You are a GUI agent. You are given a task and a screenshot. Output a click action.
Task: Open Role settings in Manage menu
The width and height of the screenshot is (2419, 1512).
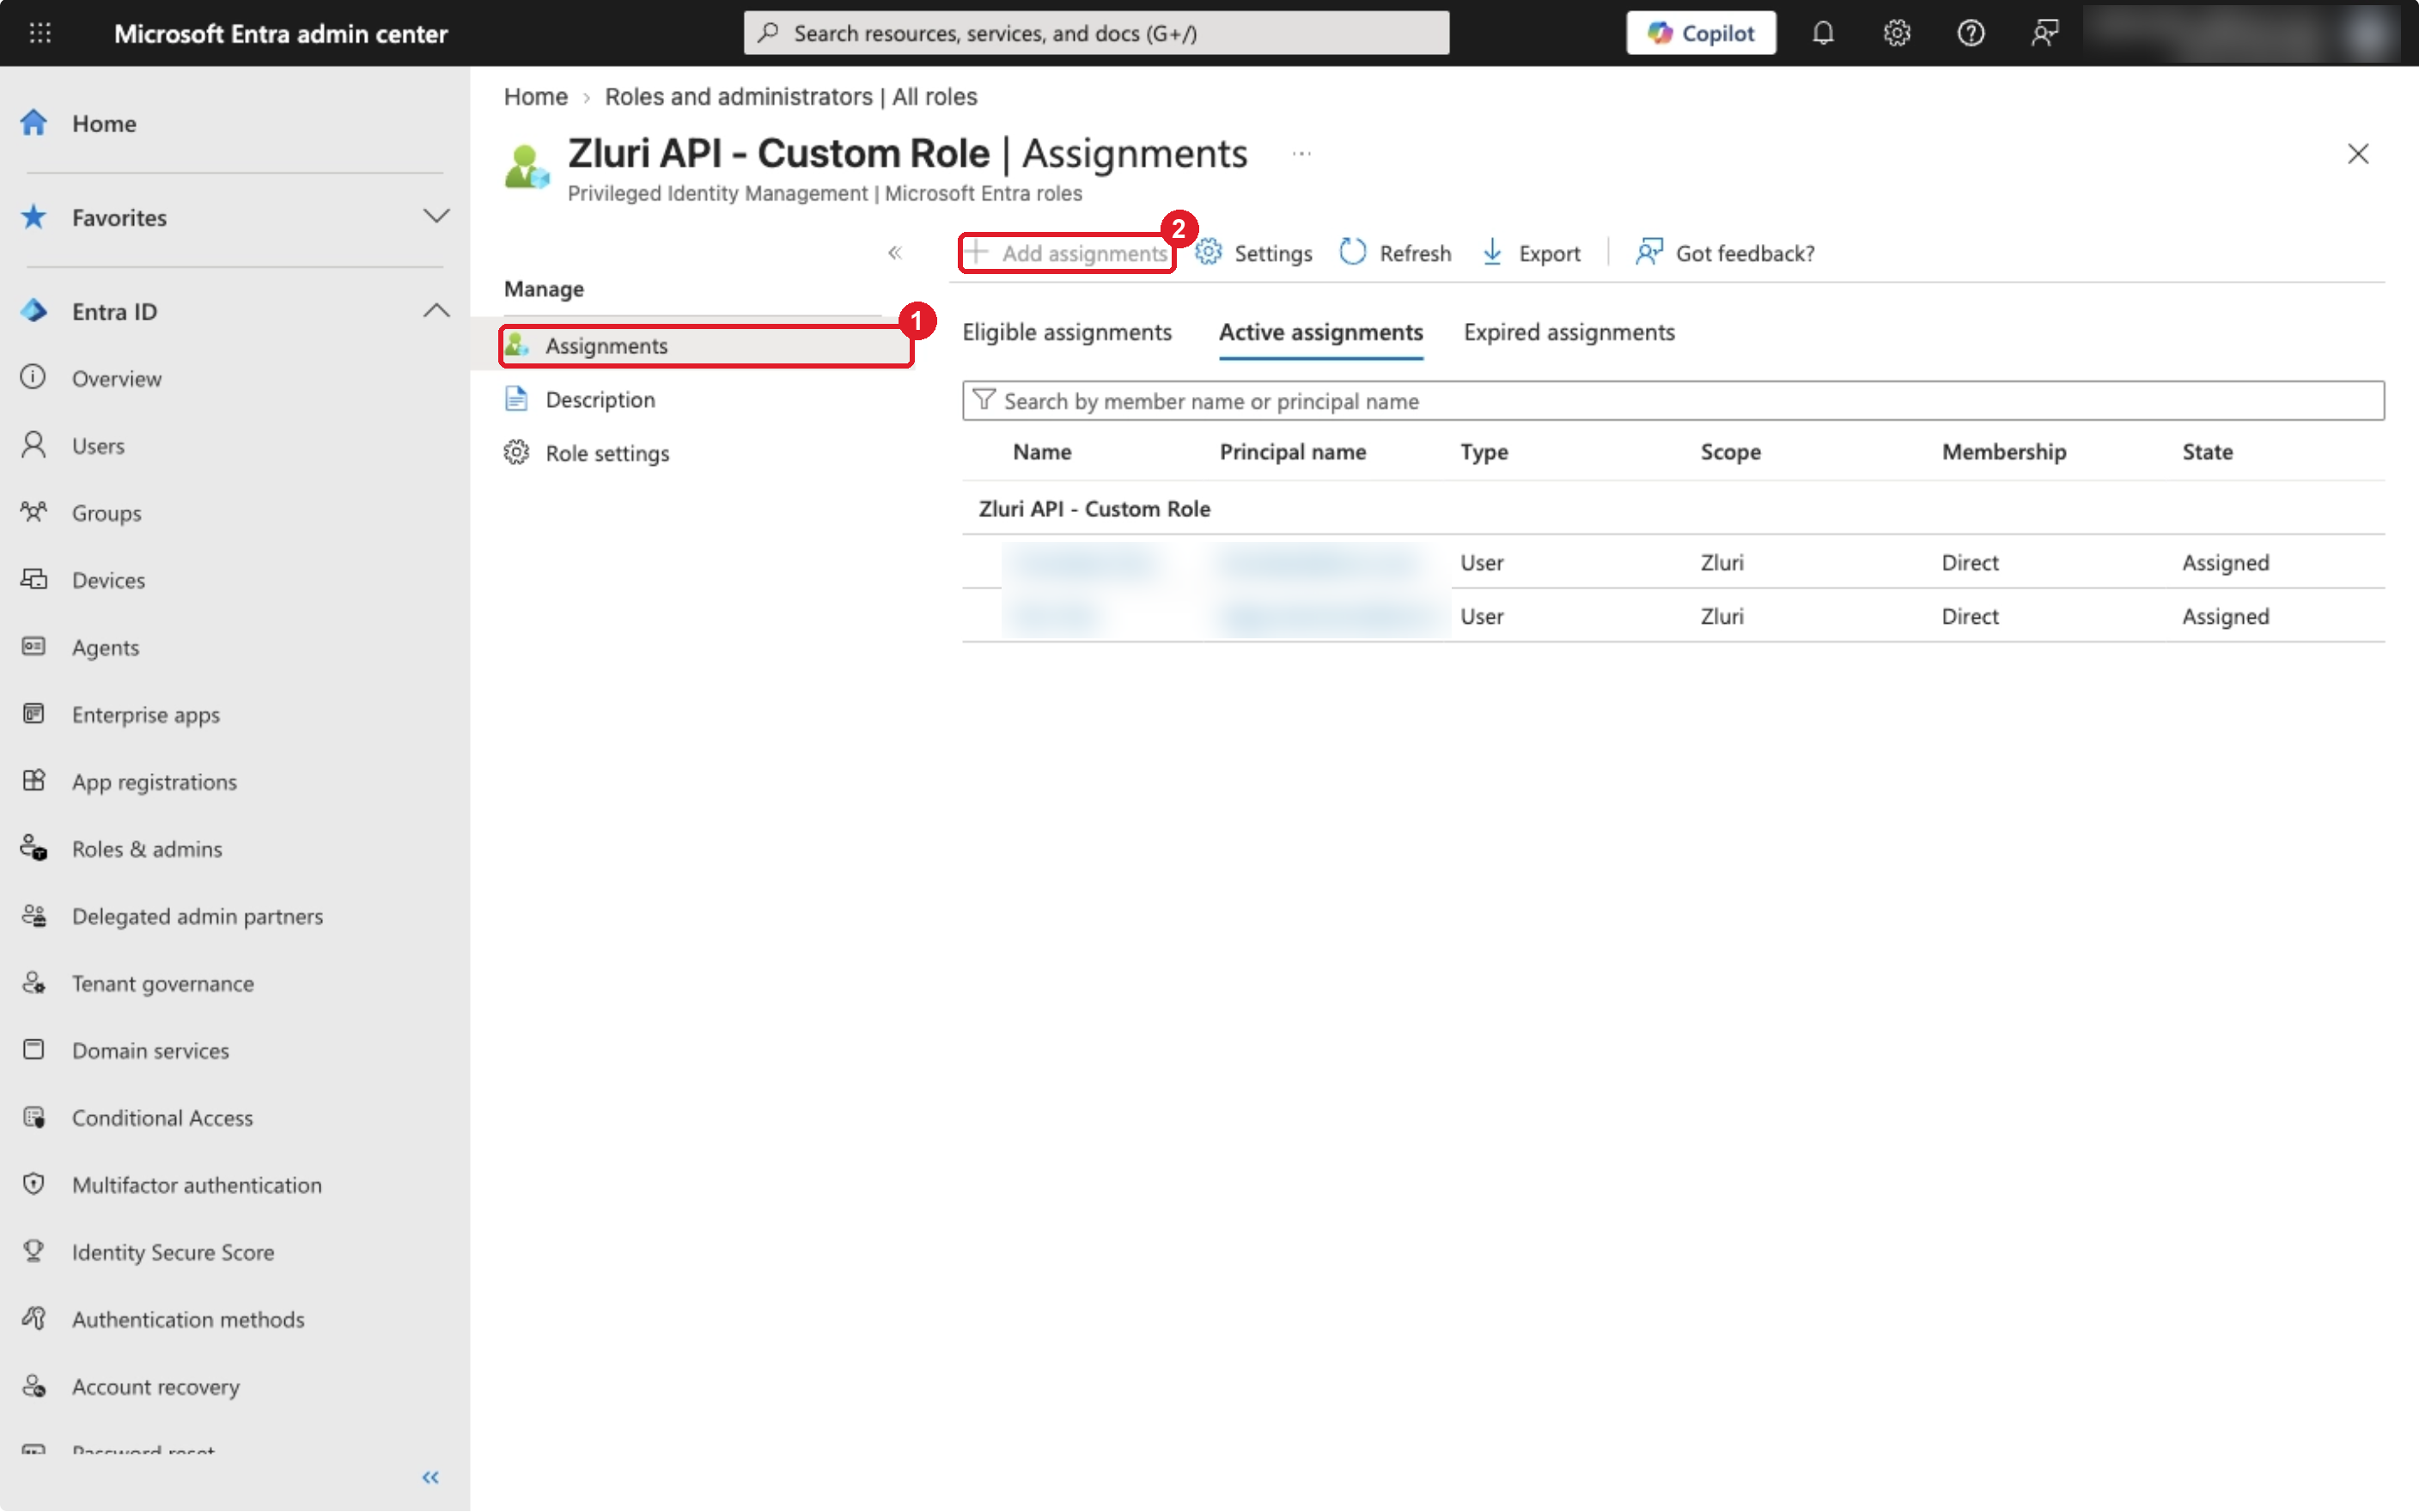pos(606,453)
